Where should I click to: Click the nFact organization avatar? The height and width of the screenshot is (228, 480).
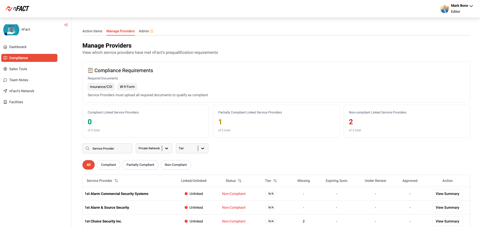[x=11, y=30]
